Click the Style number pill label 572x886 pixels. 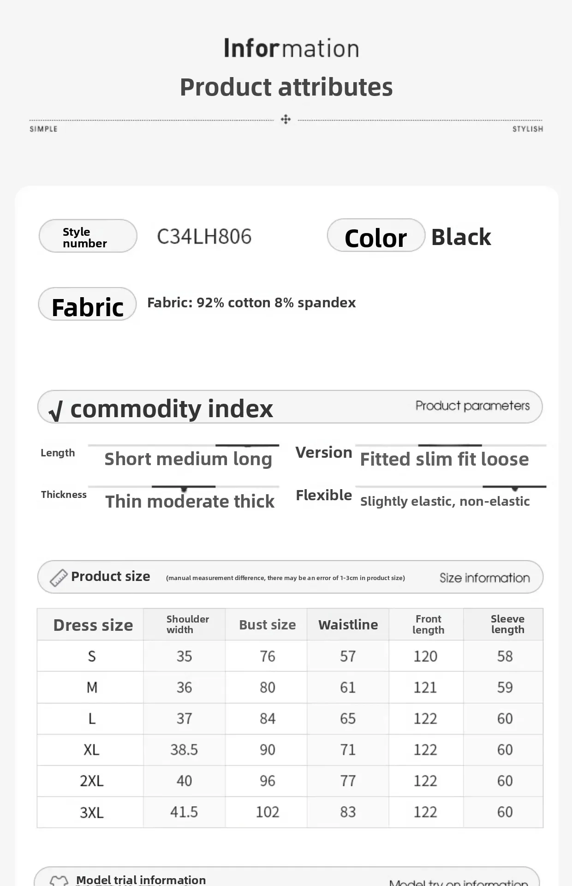click(x=88, y=236)
